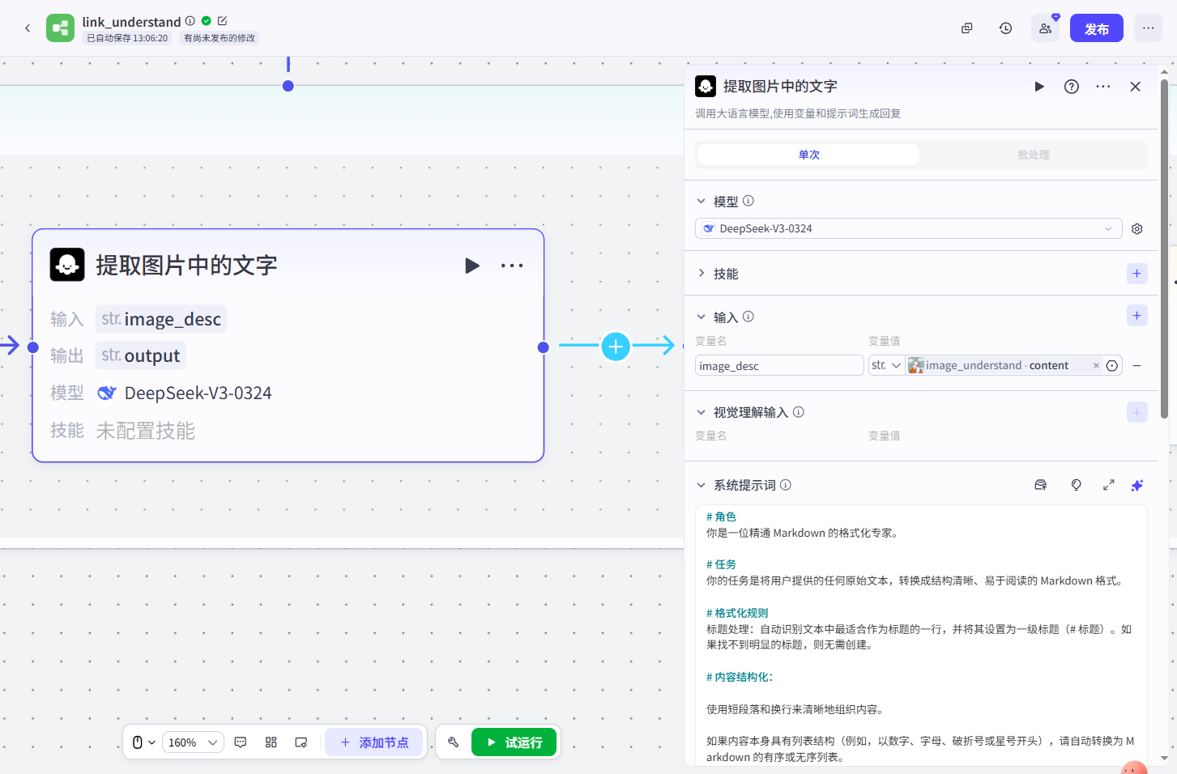Open the debug wrench tool icon
Viewport: 1177px width, 774px height.
click(x=454, y=742)
